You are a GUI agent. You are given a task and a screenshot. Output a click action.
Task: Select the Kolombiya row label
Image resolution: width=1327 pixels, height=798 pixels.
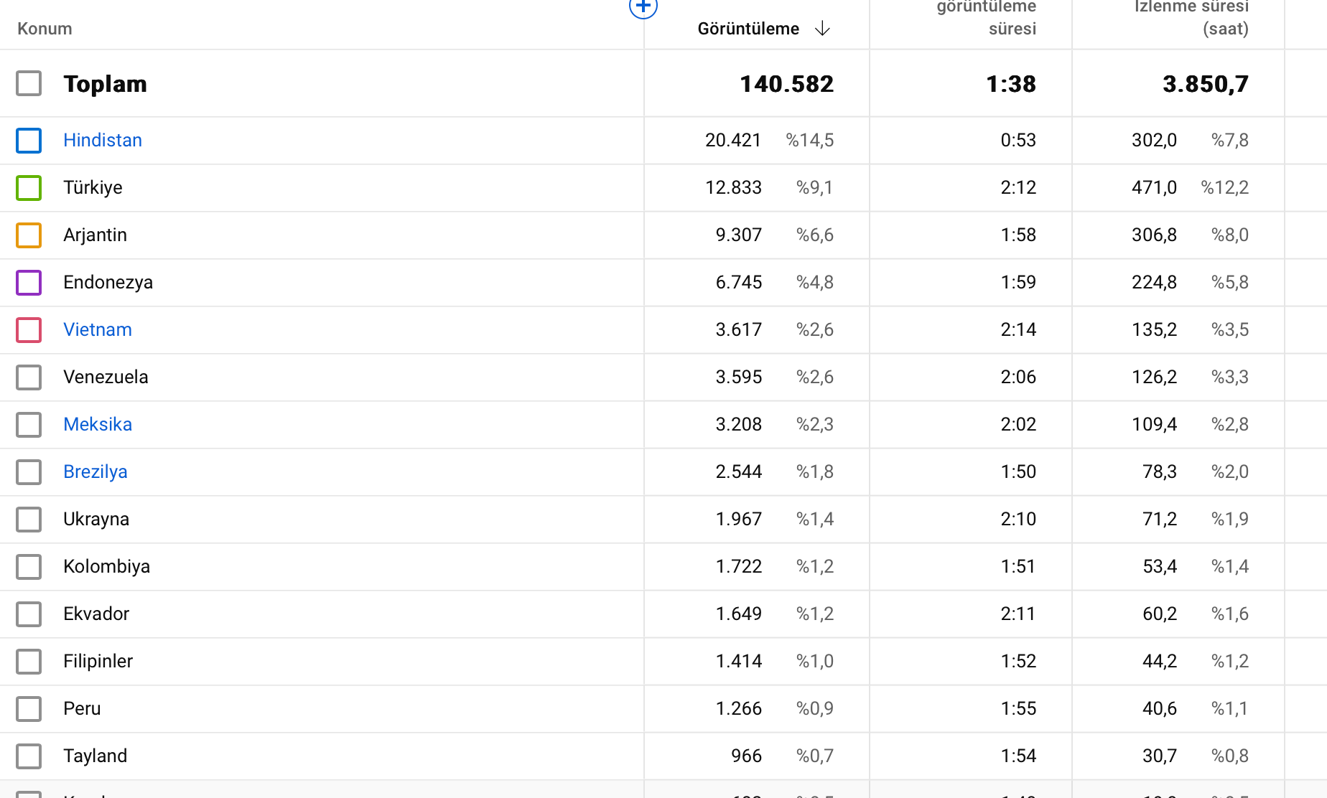106,566
